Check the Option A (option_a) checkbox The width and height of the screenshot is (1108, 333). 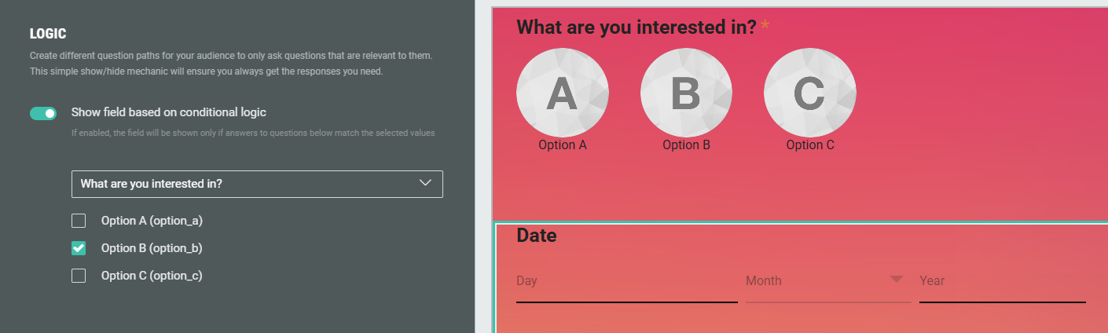(x=79, y=221)
